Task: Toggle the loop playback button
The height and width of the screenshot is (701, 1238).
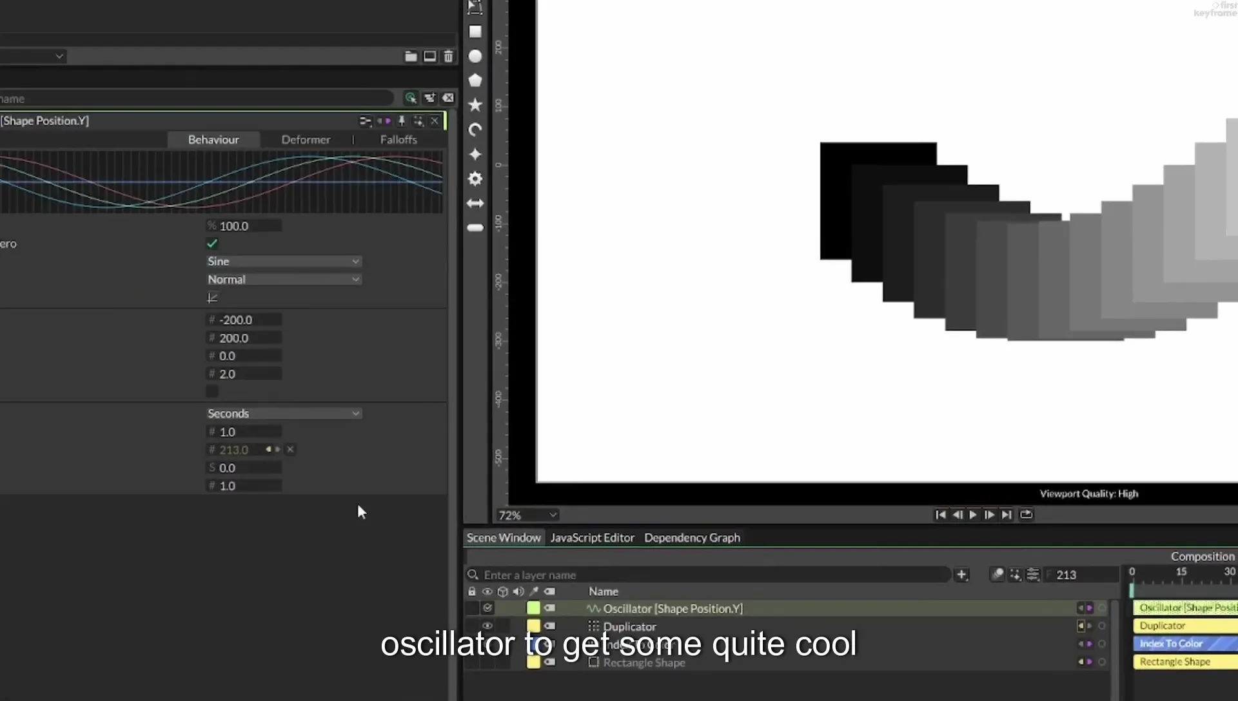Action: 1026,514
